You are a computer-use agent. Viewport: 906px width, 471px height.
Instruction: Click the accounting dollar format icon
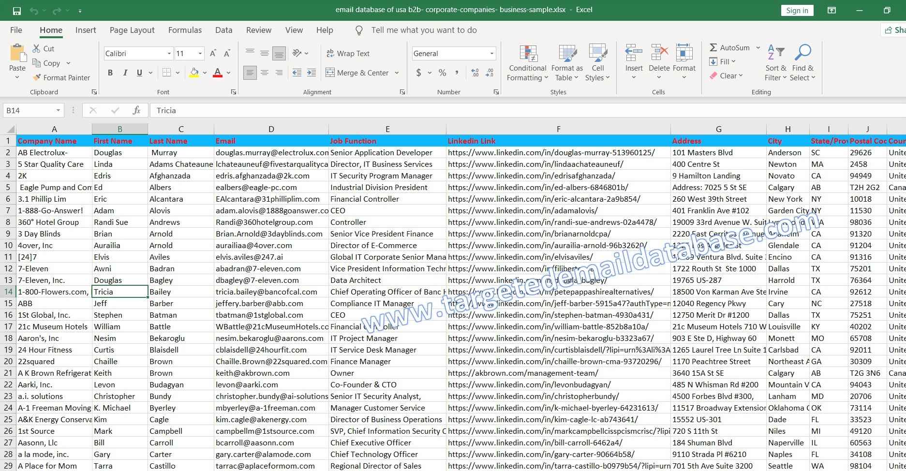point(418,73)
